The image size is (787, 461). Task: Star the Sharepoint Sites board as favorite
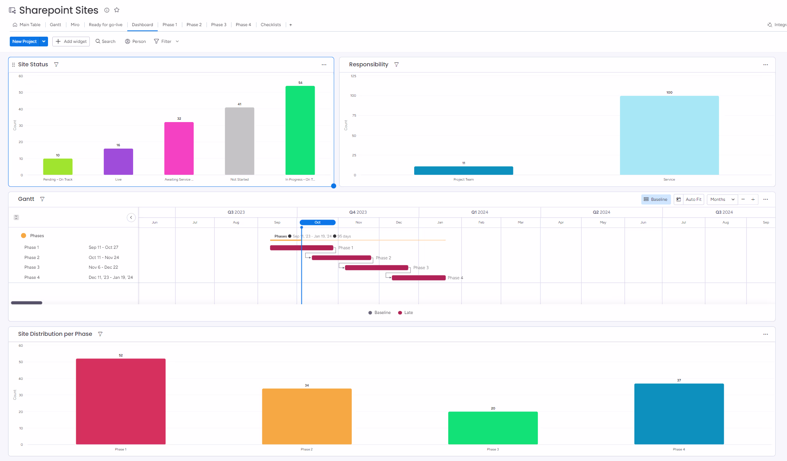[117, 10]
